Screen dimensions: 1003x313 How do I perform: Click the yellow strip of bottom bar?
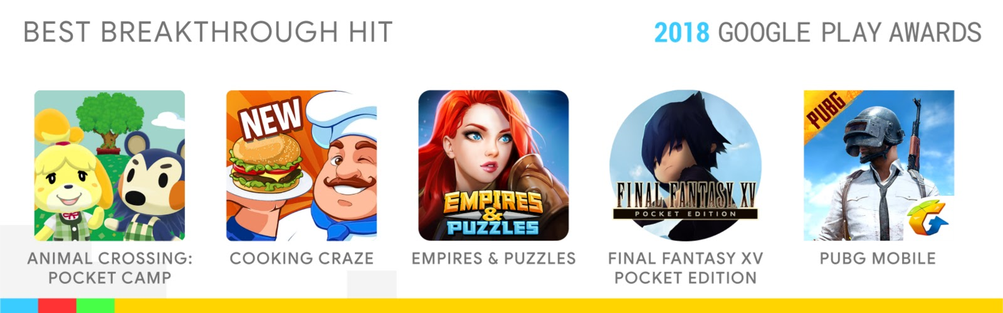[559, 305]
